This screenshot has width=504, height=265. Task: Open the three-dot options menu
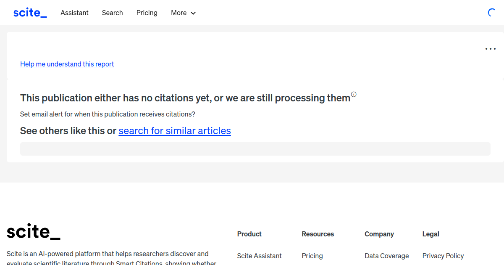pos(490,49)
